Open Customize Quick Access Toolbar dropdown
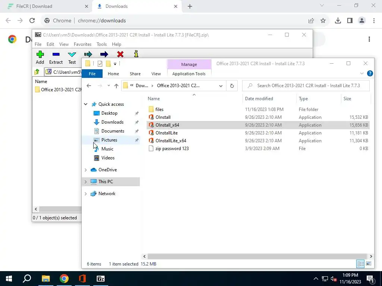The image size is (382, 286). 115,64
